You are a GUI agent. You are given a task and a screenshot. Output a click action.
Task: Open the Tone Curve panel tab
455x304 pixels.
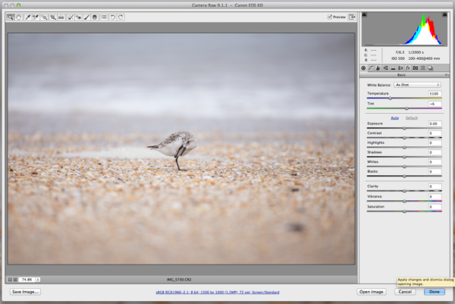(372, 68)
